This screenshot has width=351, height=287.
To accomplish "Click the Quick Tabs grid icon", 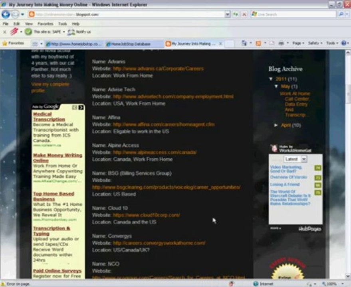I will 35,44.
